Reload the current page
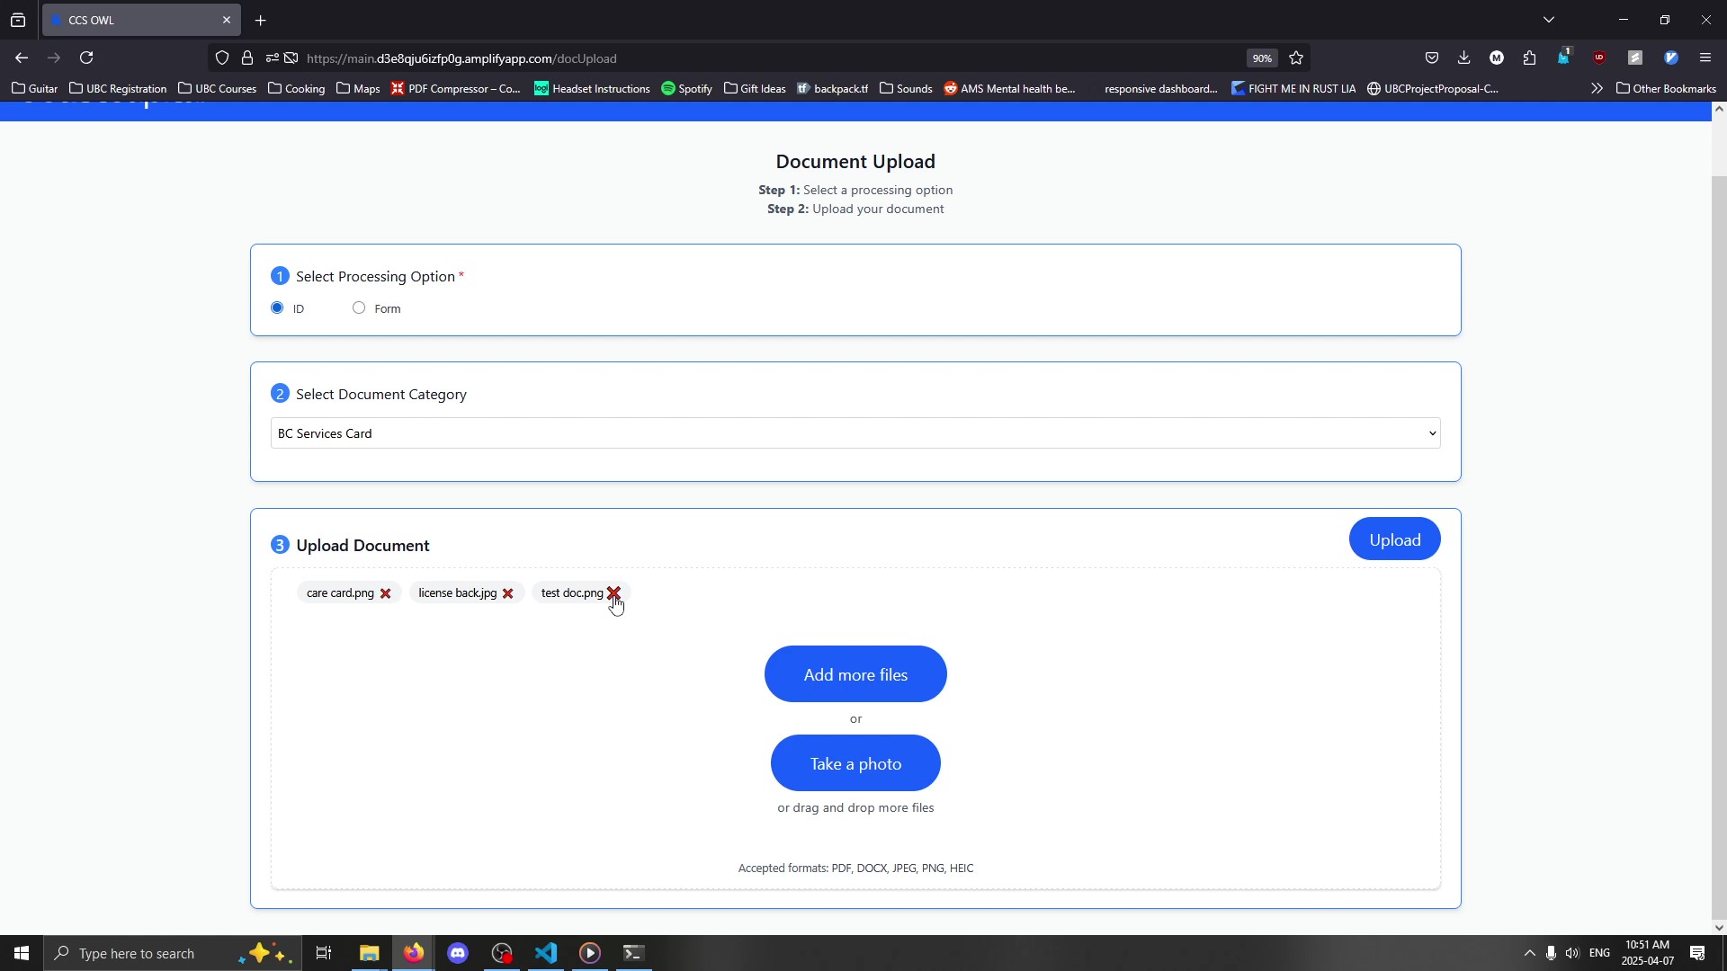The image size is (1727, 971). 87,58
